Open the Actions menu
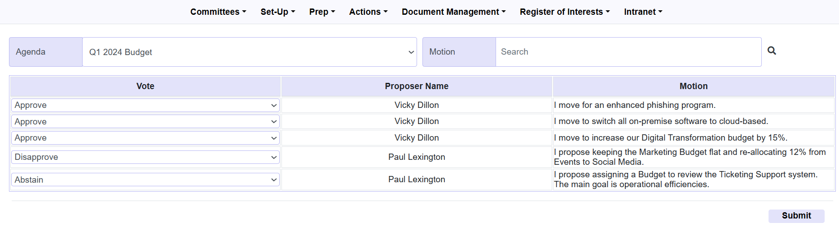The image size is (839, 227). click(x=369, y=12)
